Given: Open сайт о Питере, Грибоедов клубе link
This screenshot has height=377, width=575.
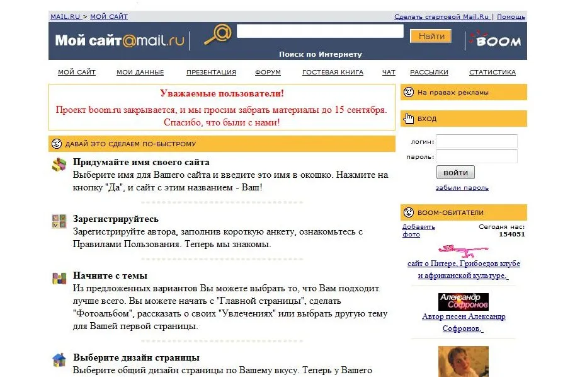Looking at the screenshot, I should tap(464, 269).
